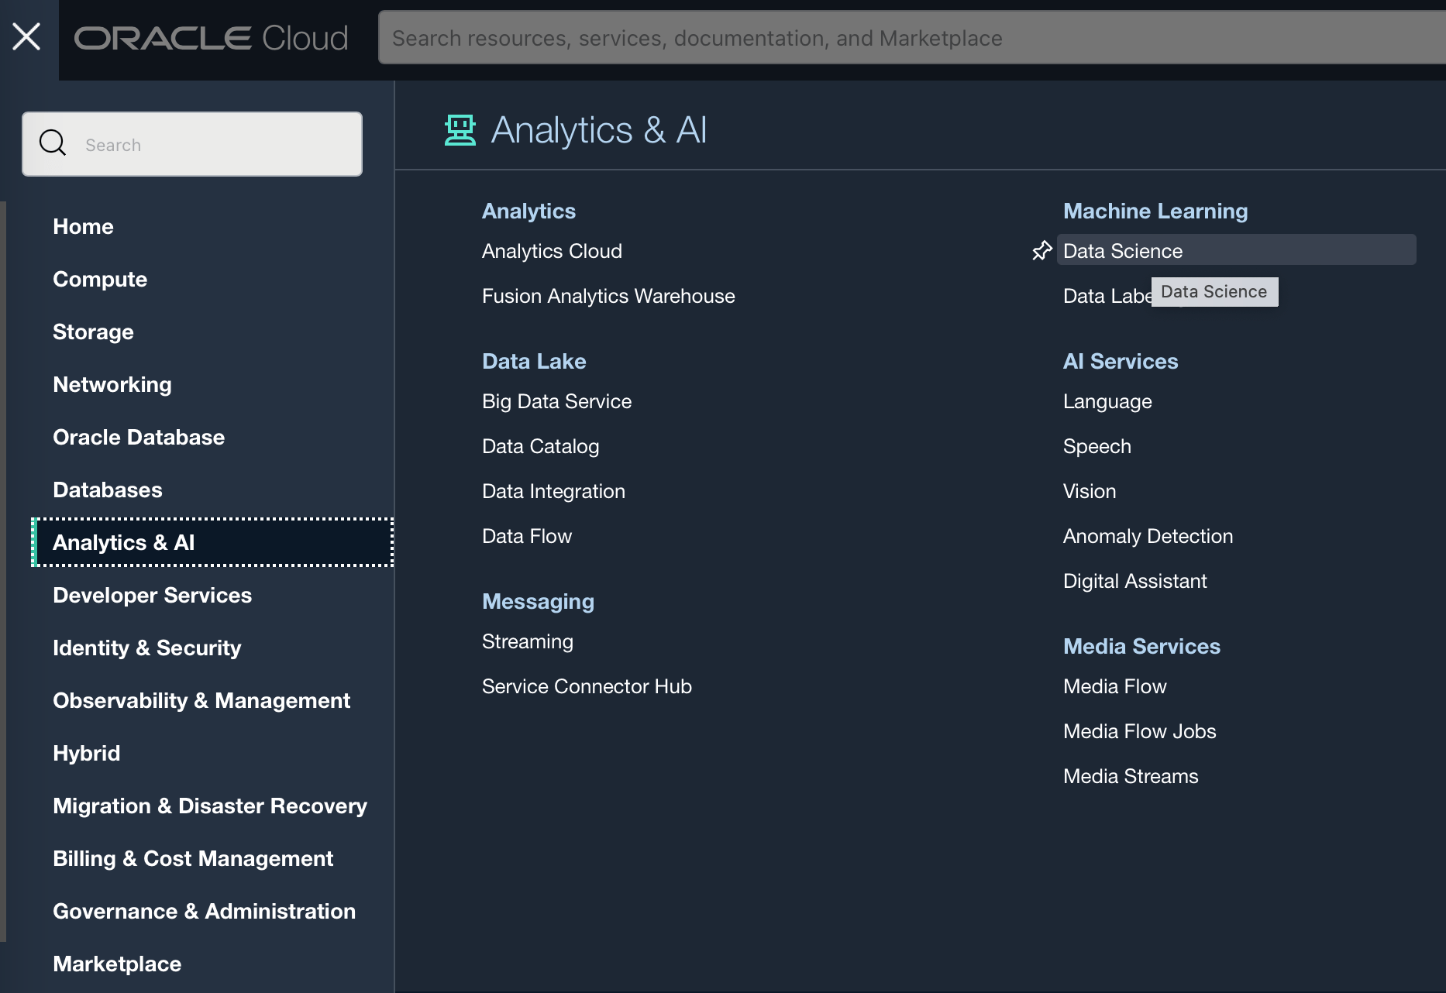Open the Identity & Security category

(146, 648)
